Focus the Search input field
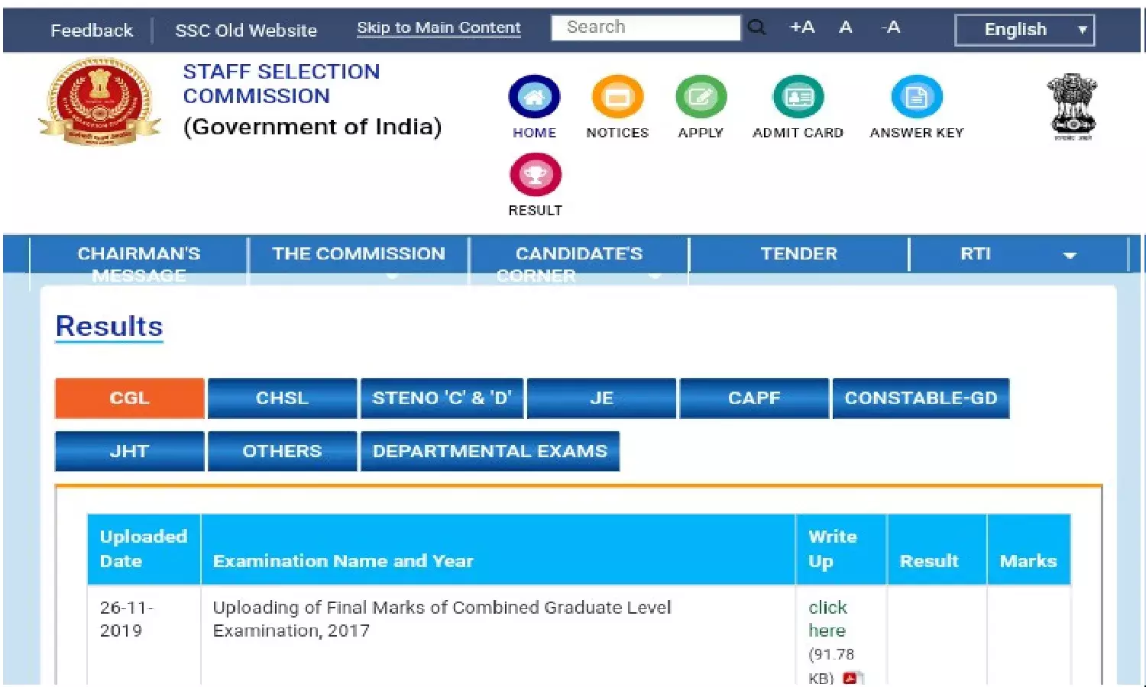1146x687 pixels. (646, 27)
